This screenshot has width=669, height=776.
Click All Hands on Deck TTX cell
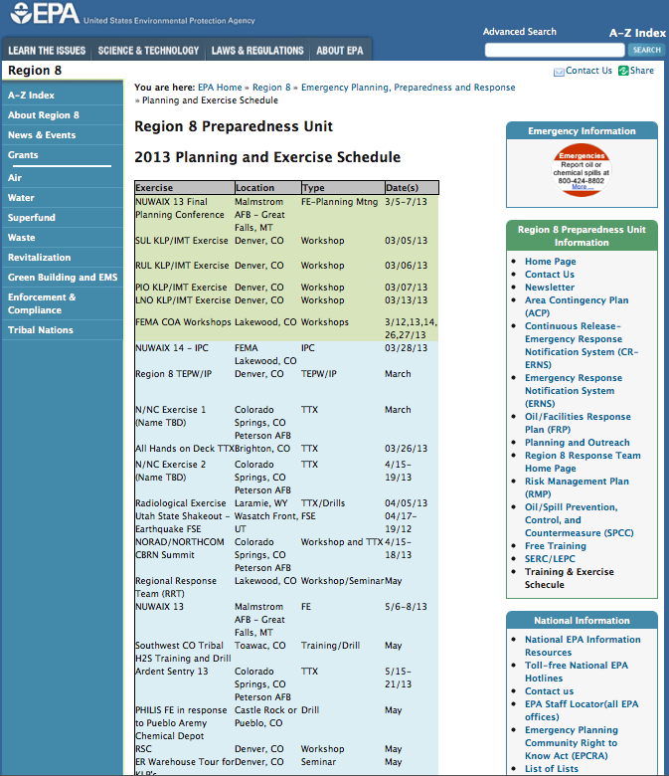(185, 449)
